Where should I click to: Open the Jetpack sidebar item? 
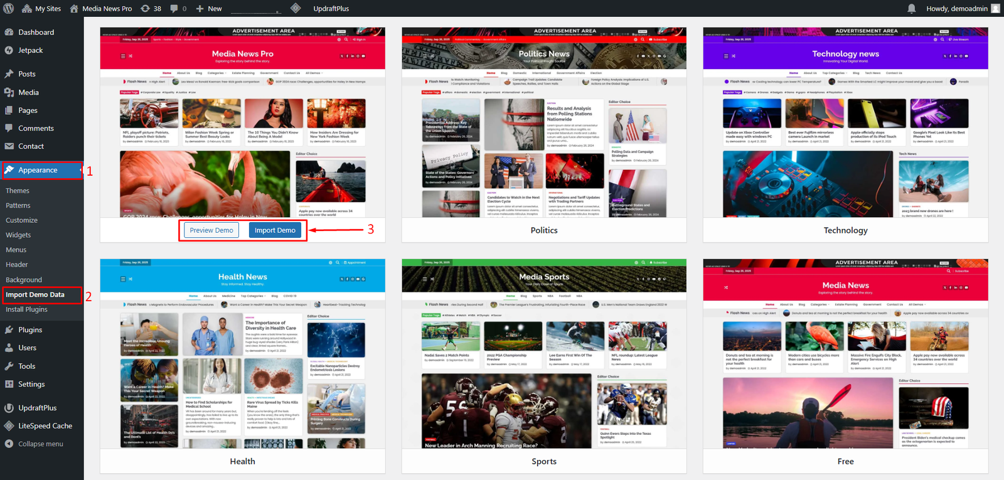30,50
